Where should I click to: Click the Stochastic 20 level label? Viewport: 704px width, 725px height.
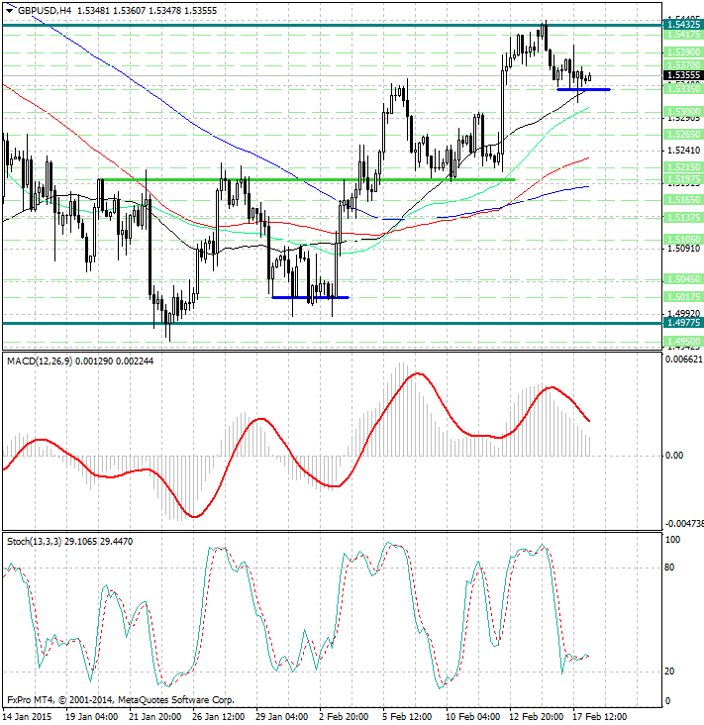click(669, 672)
